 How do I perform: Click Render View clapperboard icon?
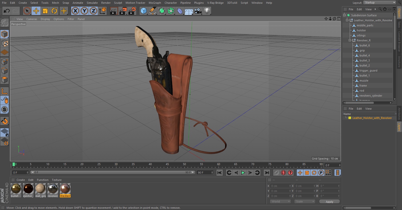(114, 11)
